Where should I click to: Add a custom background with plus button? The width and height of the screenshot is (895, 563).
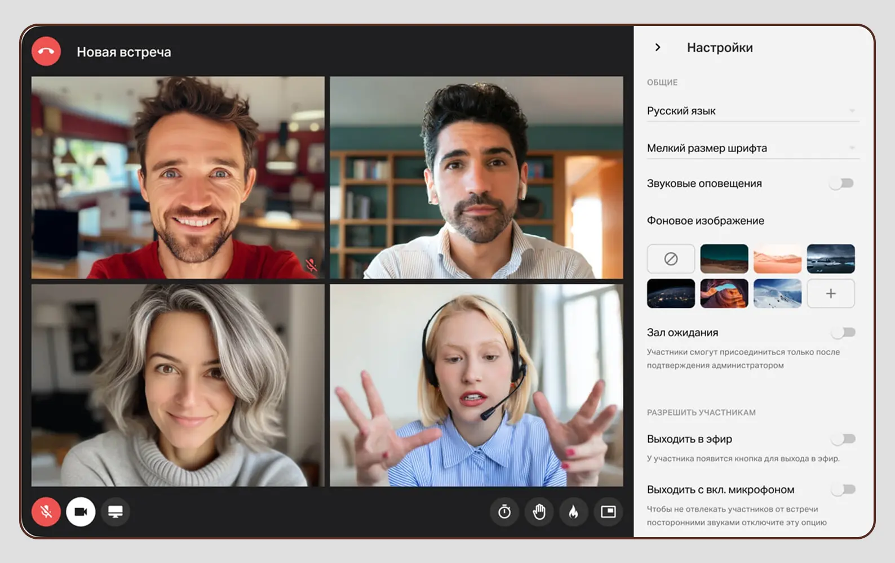[x=831, y=293]
